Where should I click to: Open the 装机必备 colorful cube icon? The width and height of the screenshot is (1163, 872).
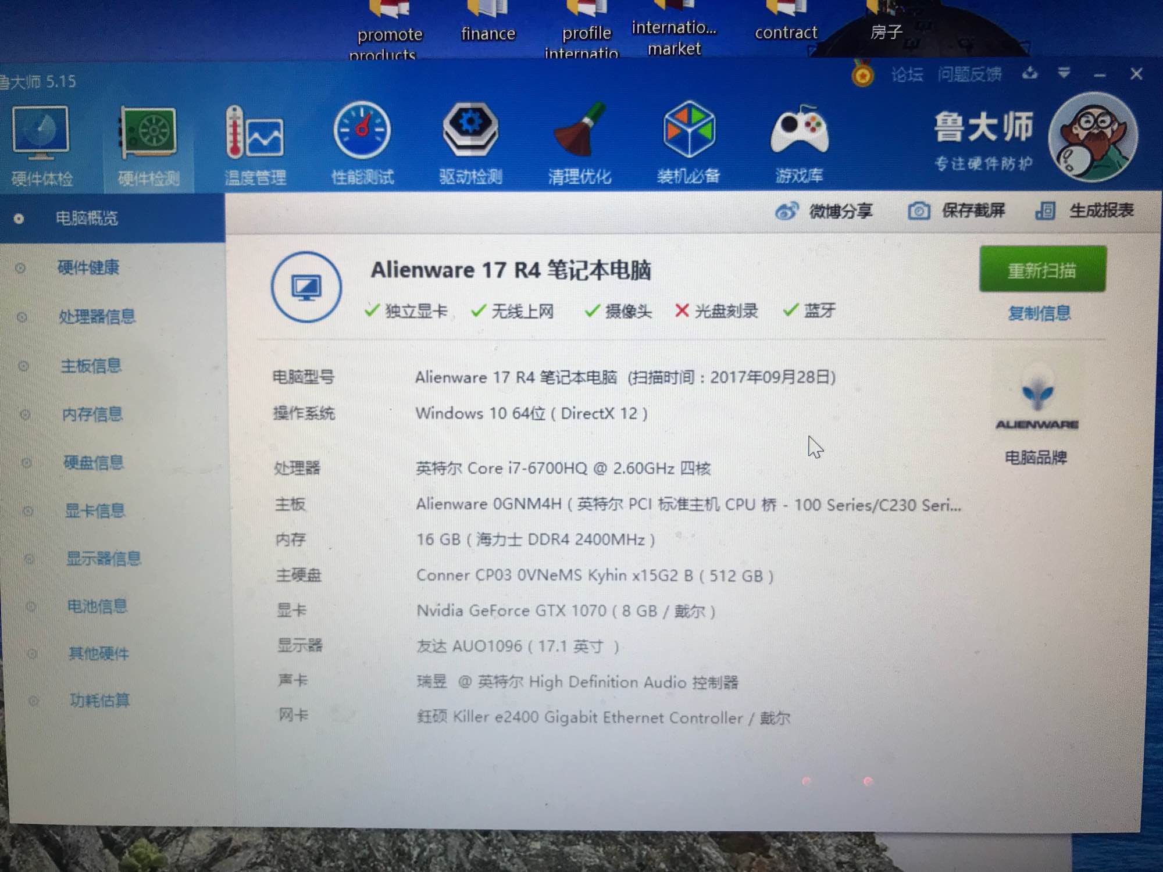(x=688, y=130)
